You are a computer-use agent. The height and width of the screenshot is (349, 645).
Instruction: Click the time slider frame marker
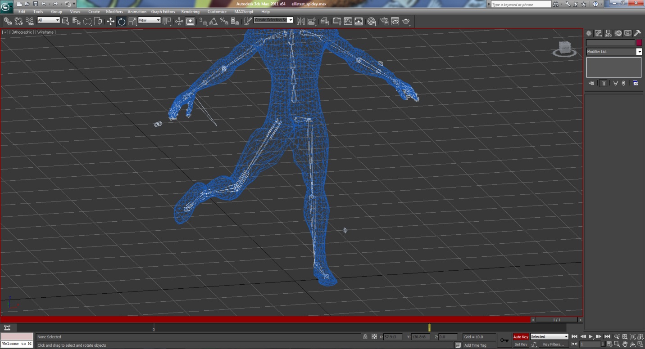point(429,328)
